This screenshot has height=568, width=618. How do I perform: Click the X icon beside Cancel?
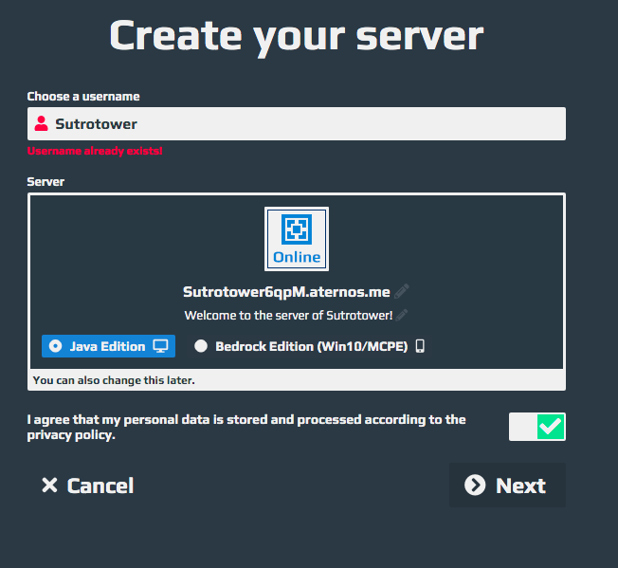coord(49,486)
